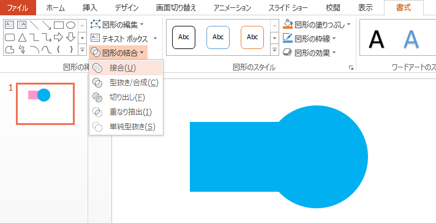Select the rounded rectangle shape
The image size is (436, 223).
(x=10, y=37)
